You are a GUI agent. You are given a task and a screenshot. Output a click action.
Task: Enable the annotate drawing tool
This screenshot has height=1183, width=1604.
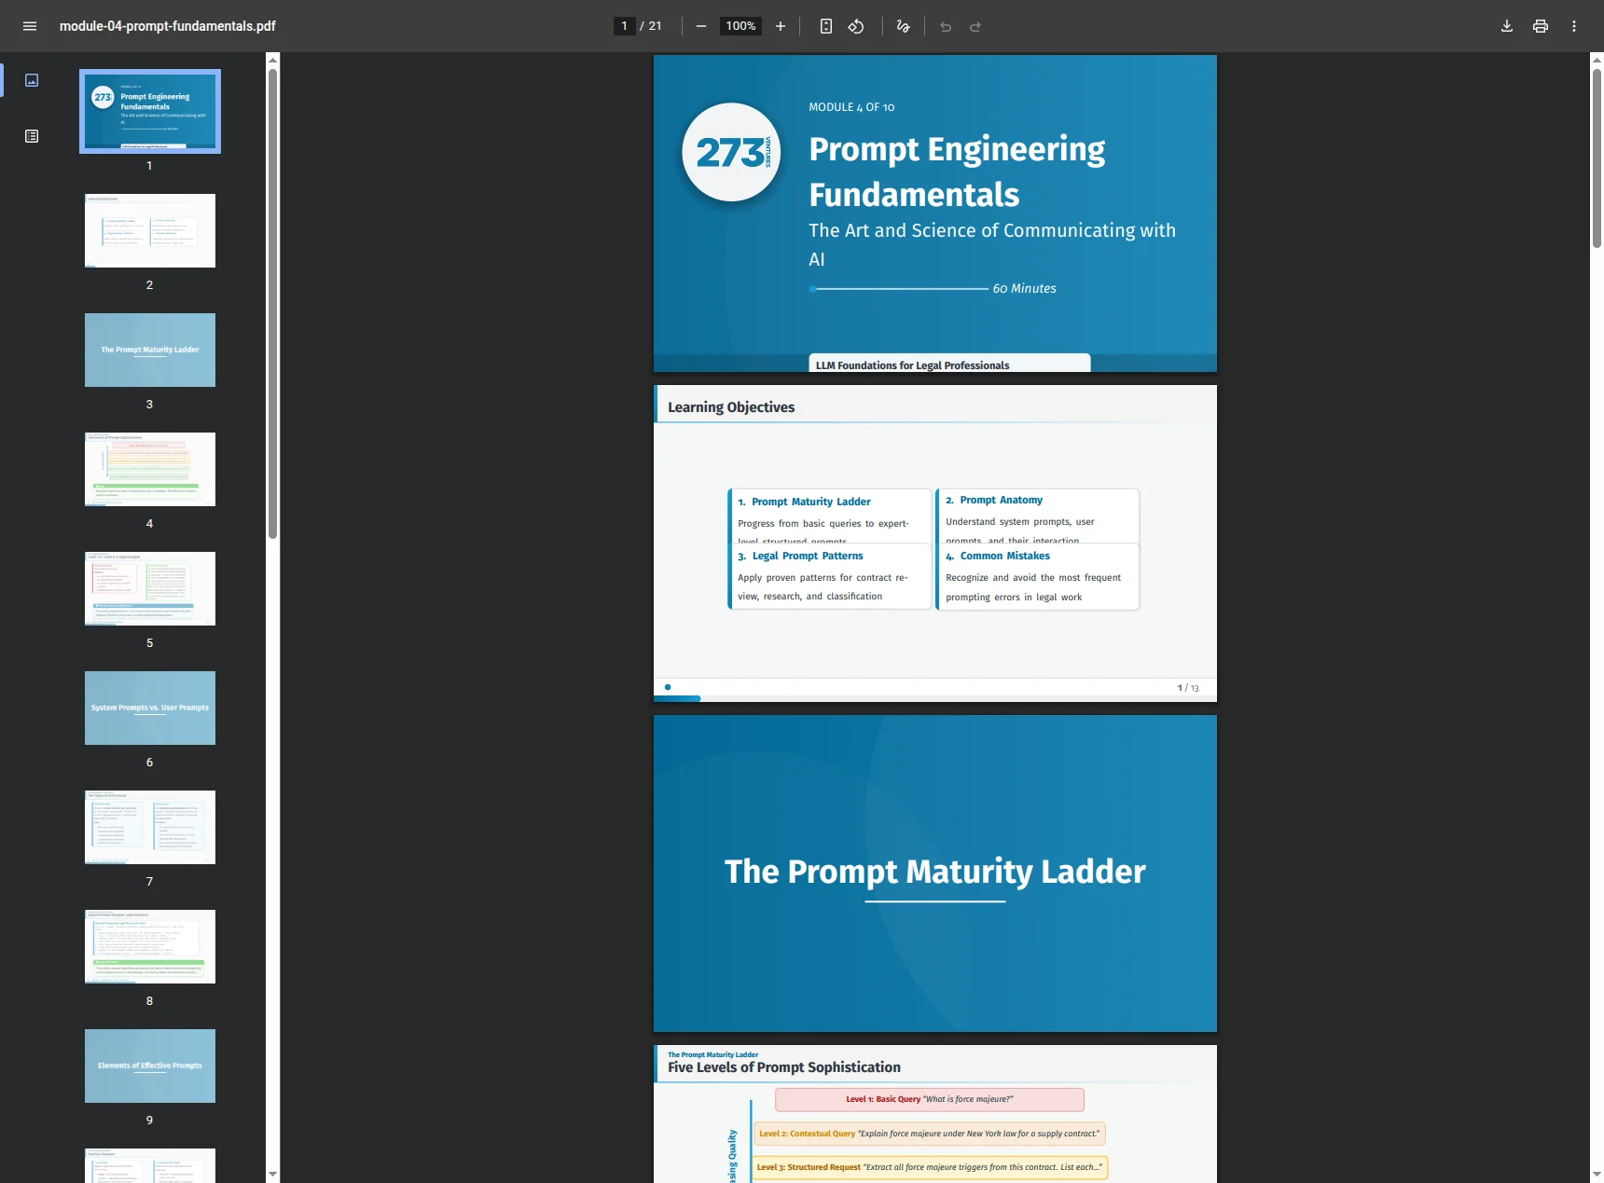point(902,26)
